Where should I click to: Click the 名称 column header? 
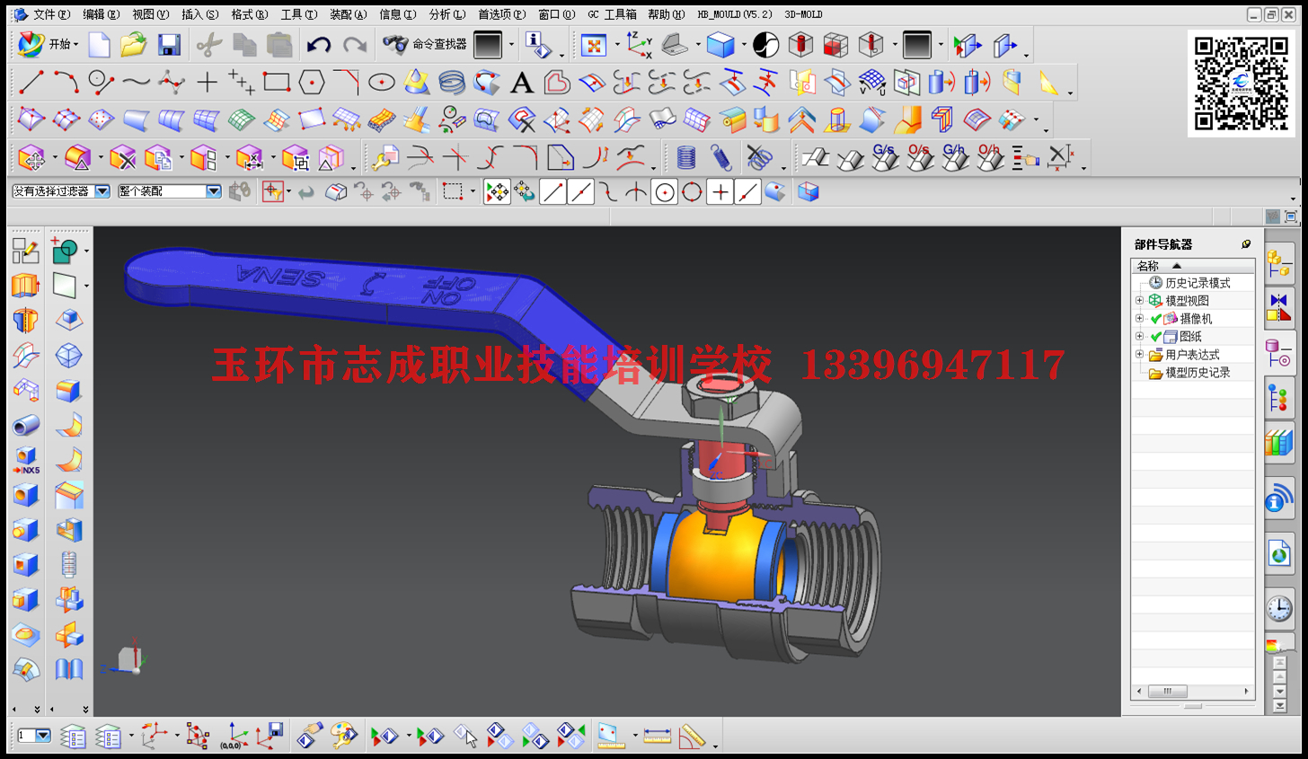[x=1192, y=266]
